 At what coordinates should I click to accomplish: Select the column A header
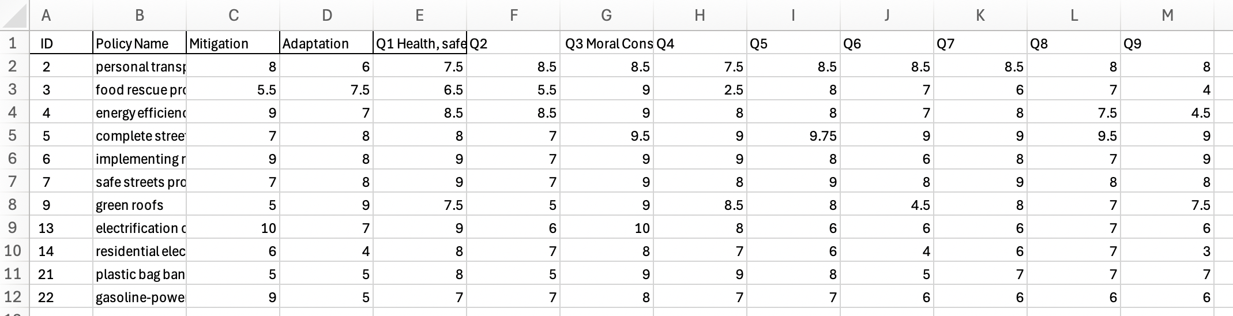46,16
